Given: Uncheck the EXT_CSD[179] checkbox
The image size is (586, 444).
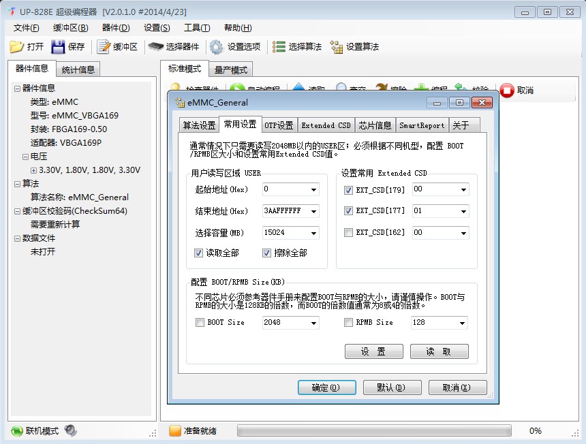Looking at the screenshot, I should (348, 190).
